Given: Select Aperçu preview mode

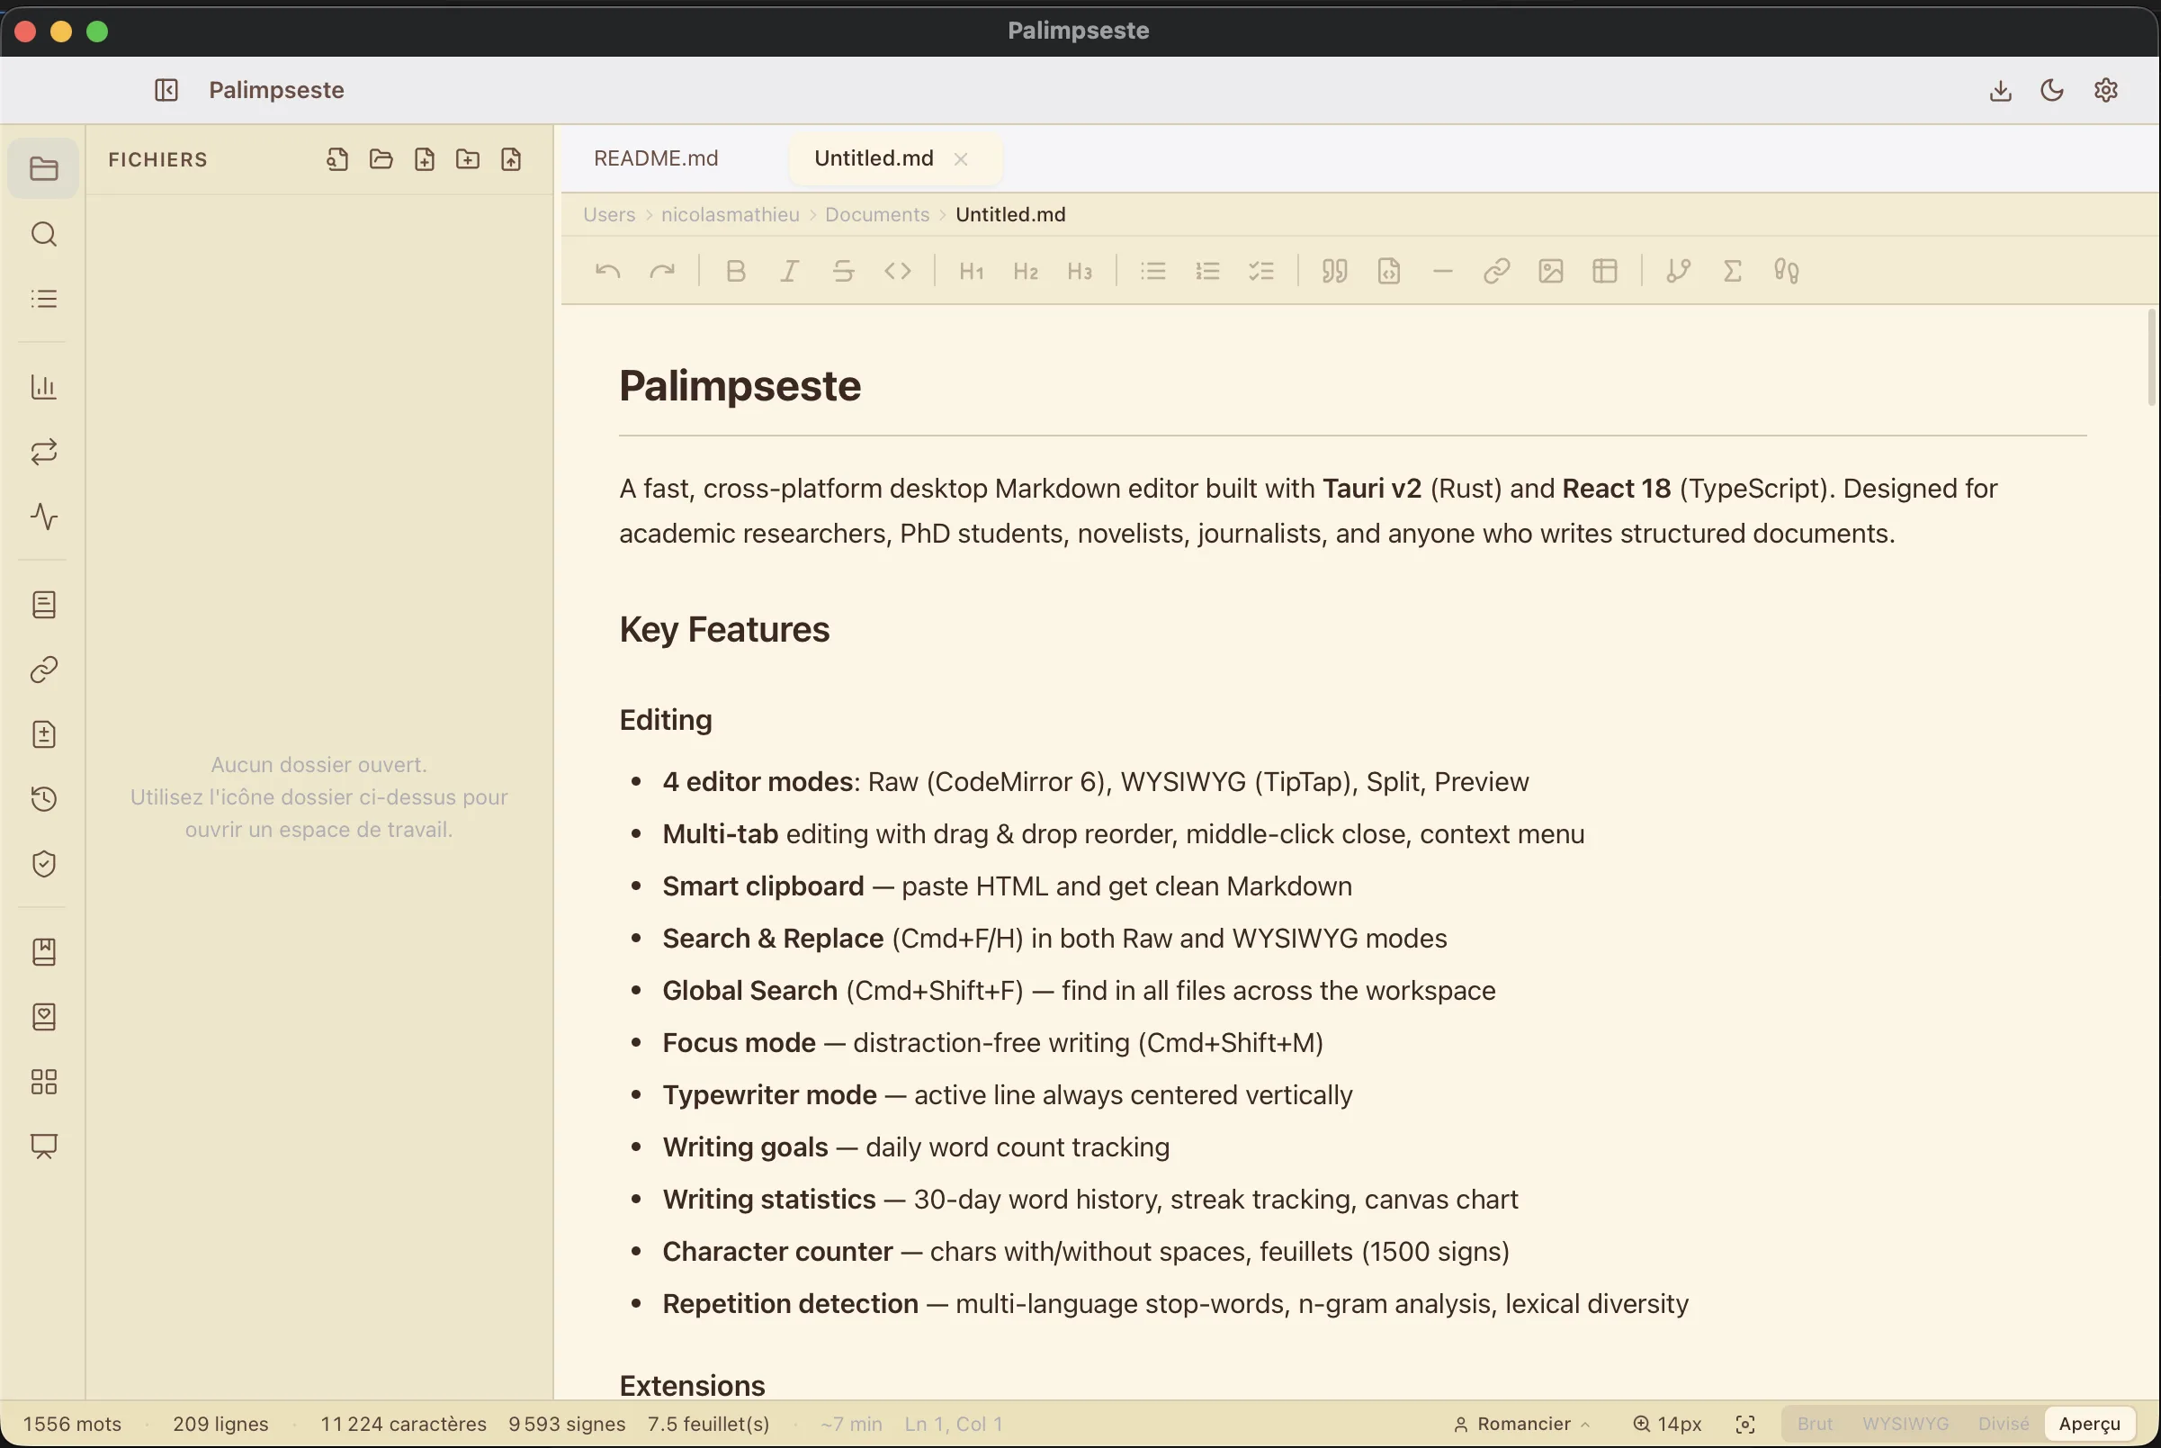Looking at the screenshot, I should point(2089,1424).
